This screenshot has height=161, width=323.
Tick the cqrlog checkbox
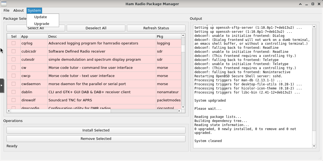(x=14, y=43)
